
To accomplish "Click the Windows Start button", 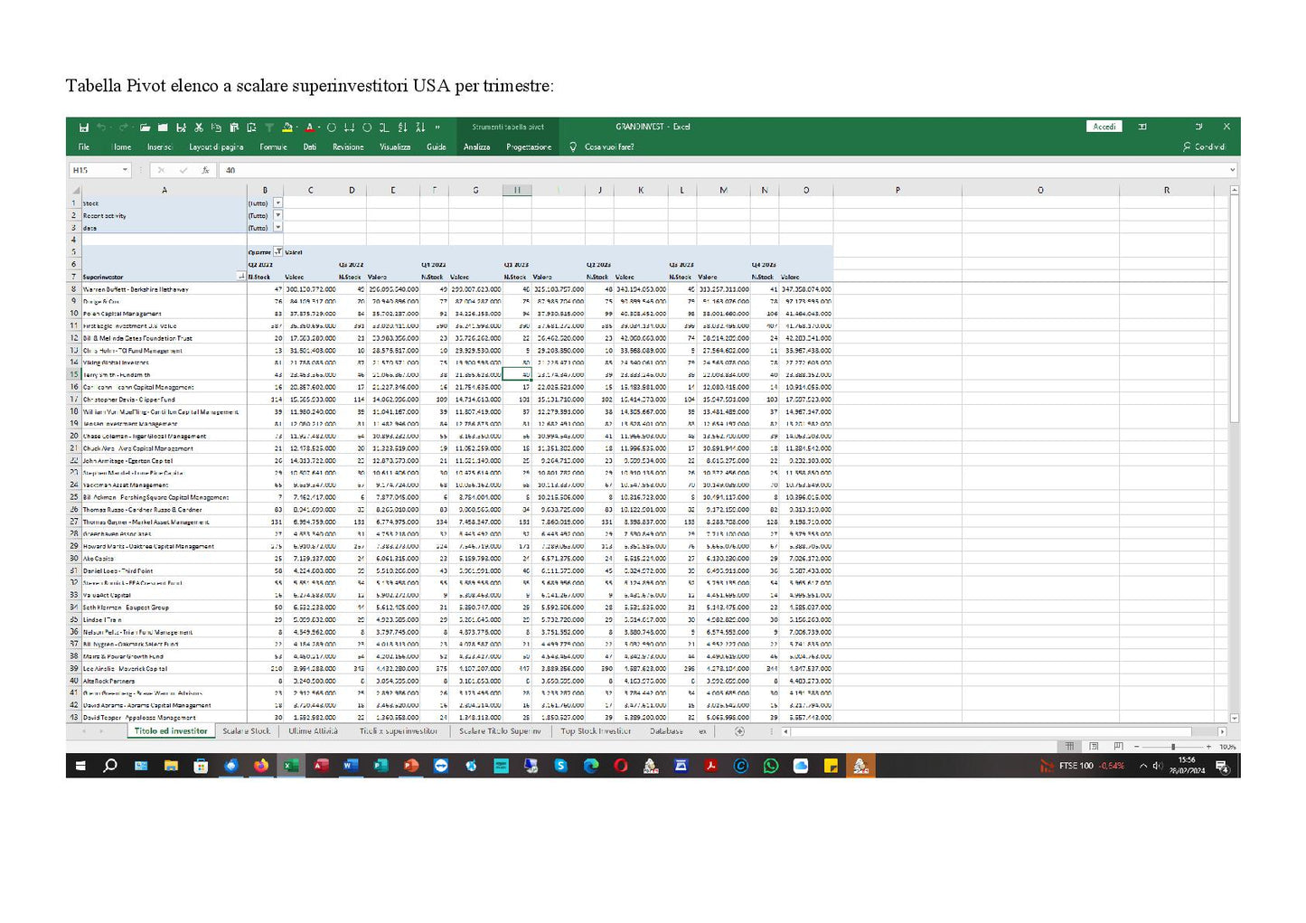I will (x=80, y=766).
